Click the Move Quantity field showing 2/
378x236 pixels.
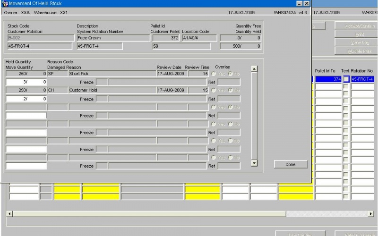26,99
